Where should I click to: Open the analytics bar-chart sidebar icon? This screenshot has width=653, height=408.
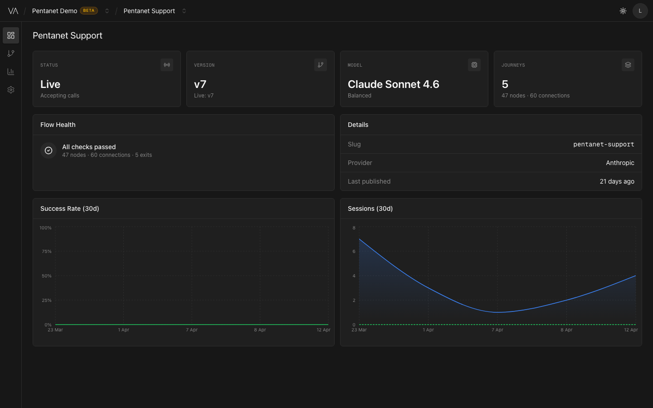tap(11, 71)
